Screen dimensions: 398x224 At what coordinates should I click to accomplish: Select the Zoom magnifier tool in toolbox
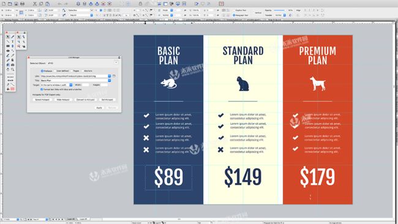[x=12, y=70]
